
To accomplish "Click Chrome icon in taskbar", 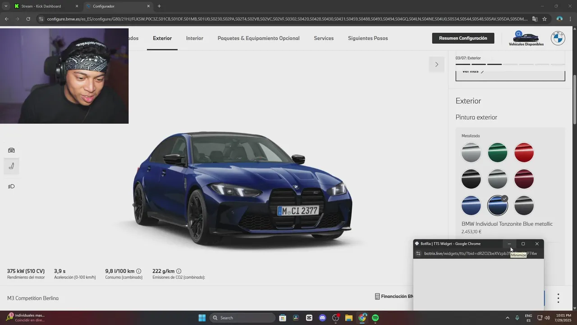I will [x=362, y=318].
